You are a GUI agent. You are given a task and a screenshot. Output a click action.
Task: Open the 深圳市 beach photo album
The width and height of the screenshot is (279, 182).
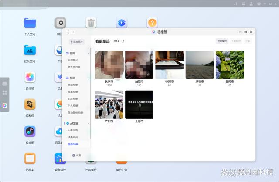pos(200,64)
